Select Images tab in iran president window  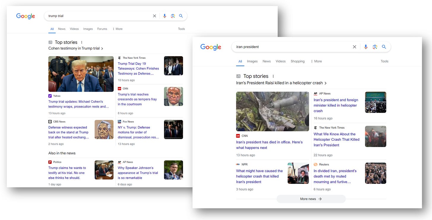[252, 61]
